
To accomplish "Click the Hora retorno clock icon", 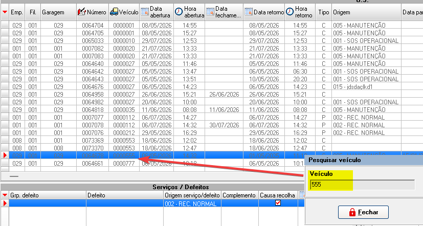I will pyautogui.click(x=290, y=12).
